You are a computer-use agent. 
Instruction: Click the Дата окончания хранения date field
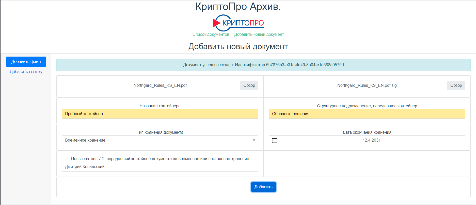pyautogui.click(x=371, y=140)
